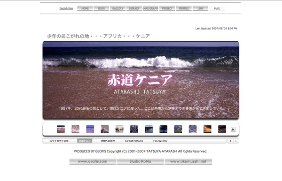This screenshot has height=181, width=282.
Task: Select the pale blue snowy thumbnail
Action: pyautogui.click(x=193, y=129)
